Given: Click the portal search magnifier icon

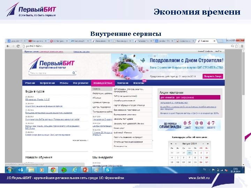Looking at the screenshot, I should [x=74, y=73].
